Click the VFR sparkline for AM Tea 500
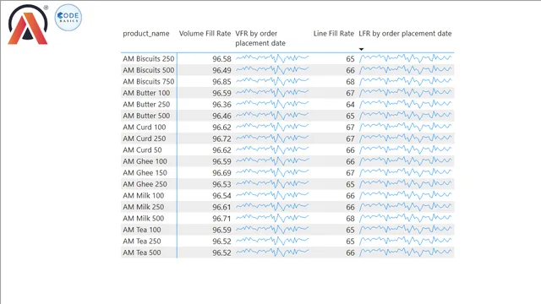The width and height of the screenshot is (541, 304). click(272, 252)
